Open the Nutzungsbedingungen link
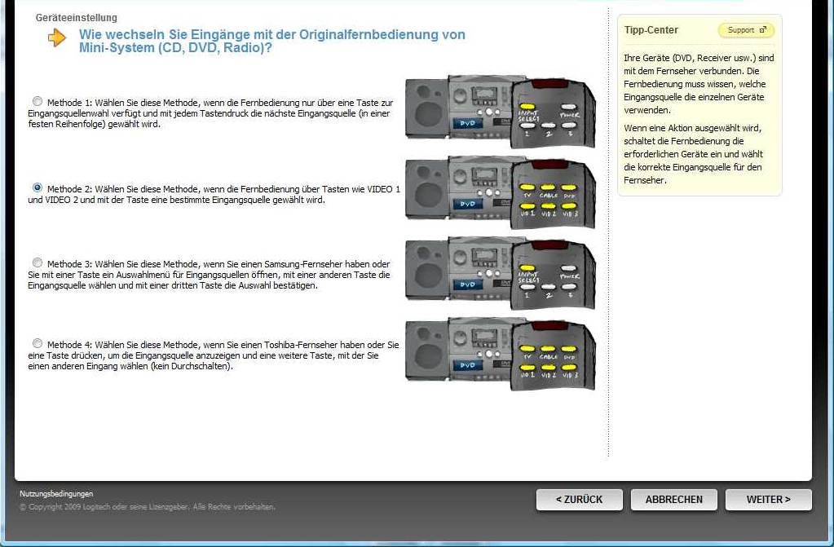Image resolution: width=834 pixels, height=547 pixels. coord(56,494)
